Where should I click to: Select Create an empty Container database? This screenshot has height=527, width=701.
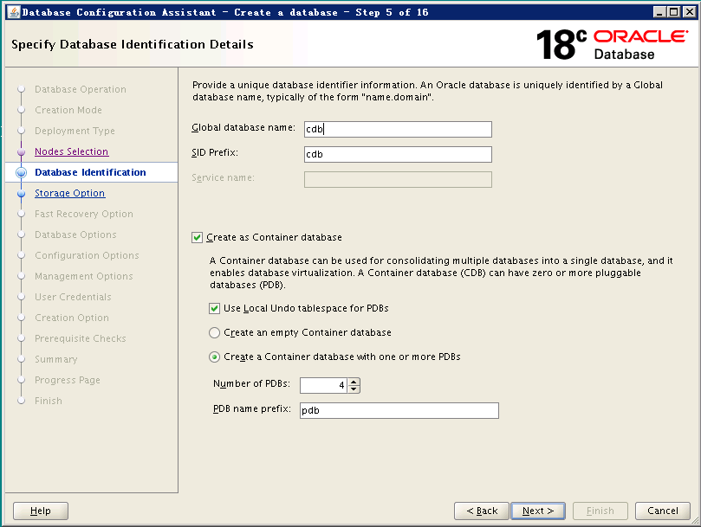pyautogui.click(x=215, y=332)
